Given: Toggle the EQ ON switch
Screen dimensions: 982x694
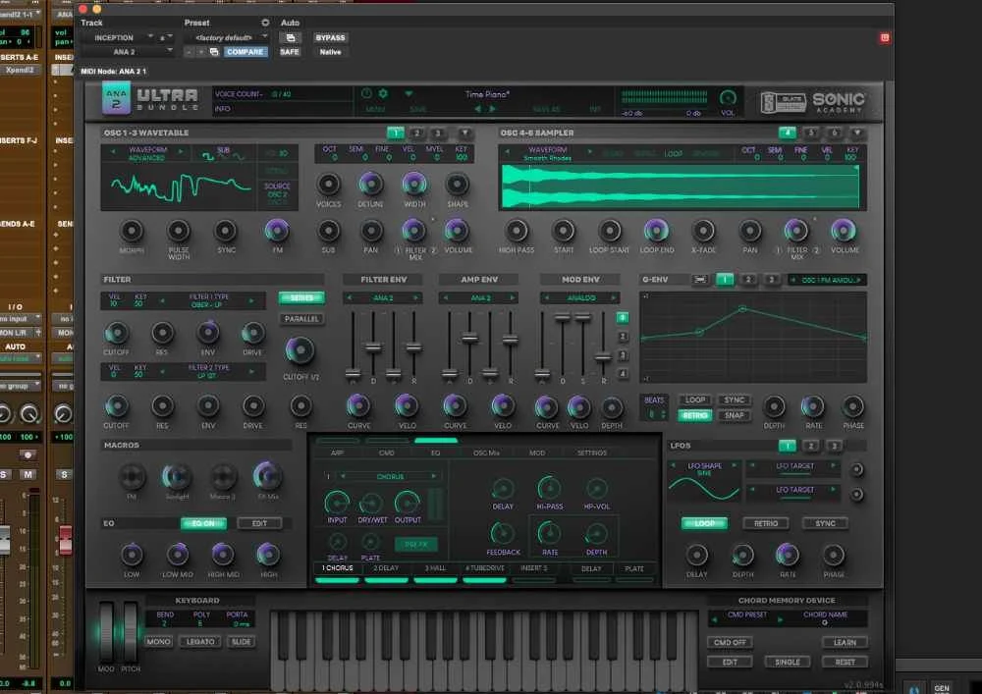Looking at the screenshot, I should pyautogui.click(x=203, y=523).
